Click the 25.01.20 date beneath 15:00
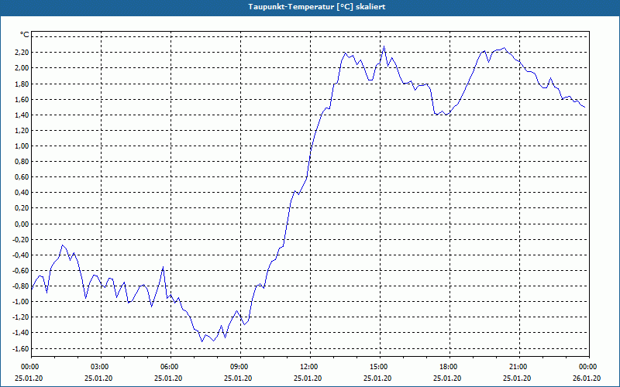This screenshot has width=620, height=387. [377, 378]
